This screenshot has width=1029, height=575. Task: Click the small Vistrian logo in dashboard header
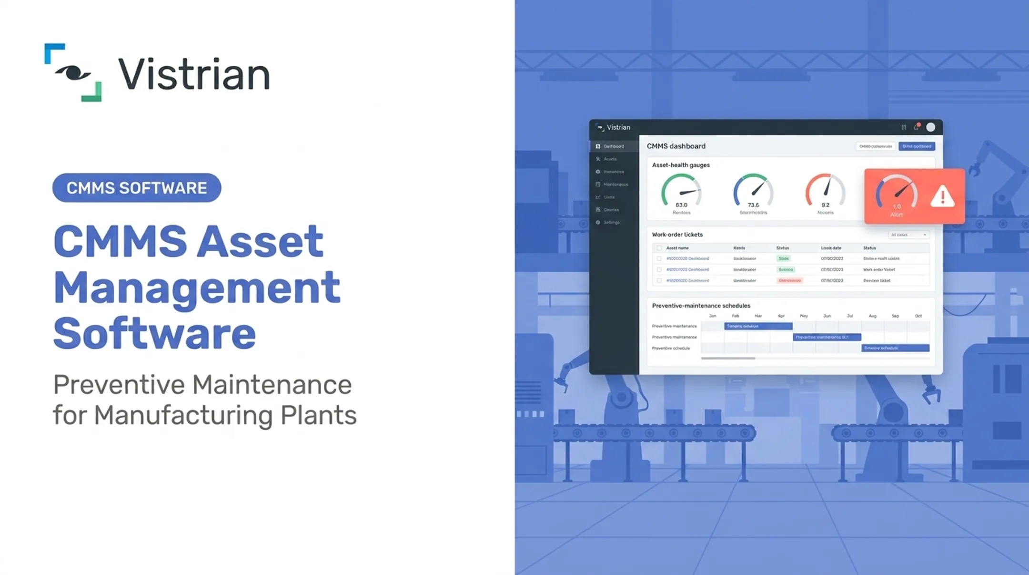point(613,127)
